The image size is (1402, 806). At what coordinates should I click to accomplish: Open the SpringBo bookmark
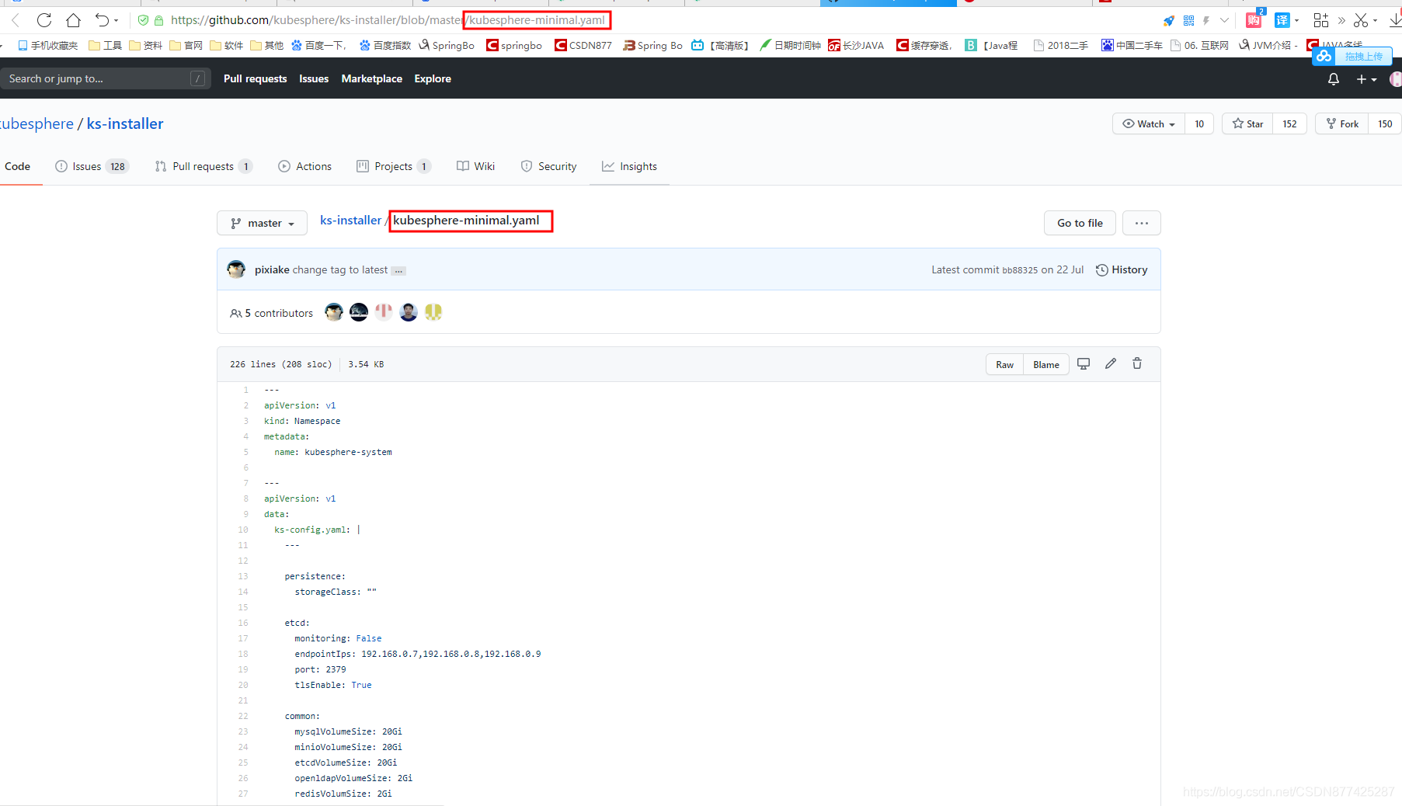click(447, 45)
